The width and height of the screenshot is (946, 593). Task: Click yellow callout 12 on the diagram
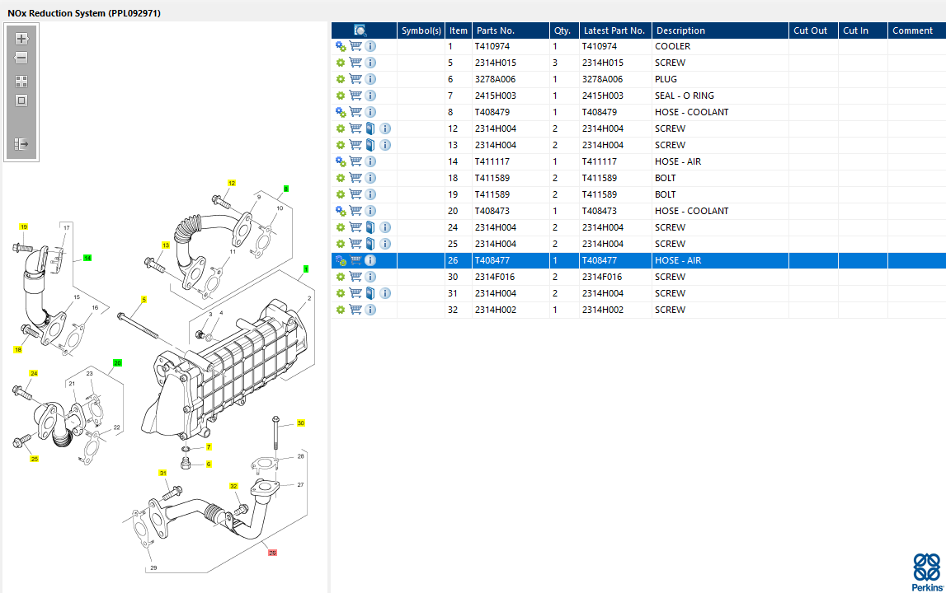pyautogui.click(x=232, y=183)
